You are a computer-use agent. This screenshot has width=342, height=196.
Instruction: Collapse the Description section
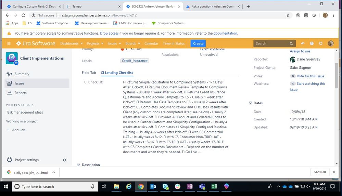[78, 165]
